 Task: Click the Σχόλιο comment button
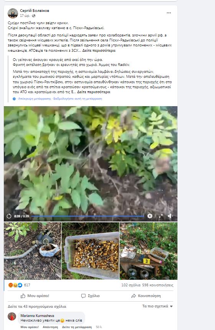tap(90, 296)
